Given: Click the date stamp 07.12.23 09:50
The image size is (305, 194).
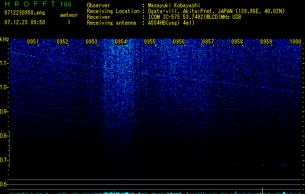Looking at the screenshot, I should pyautogui.click(x=25, y=22).
